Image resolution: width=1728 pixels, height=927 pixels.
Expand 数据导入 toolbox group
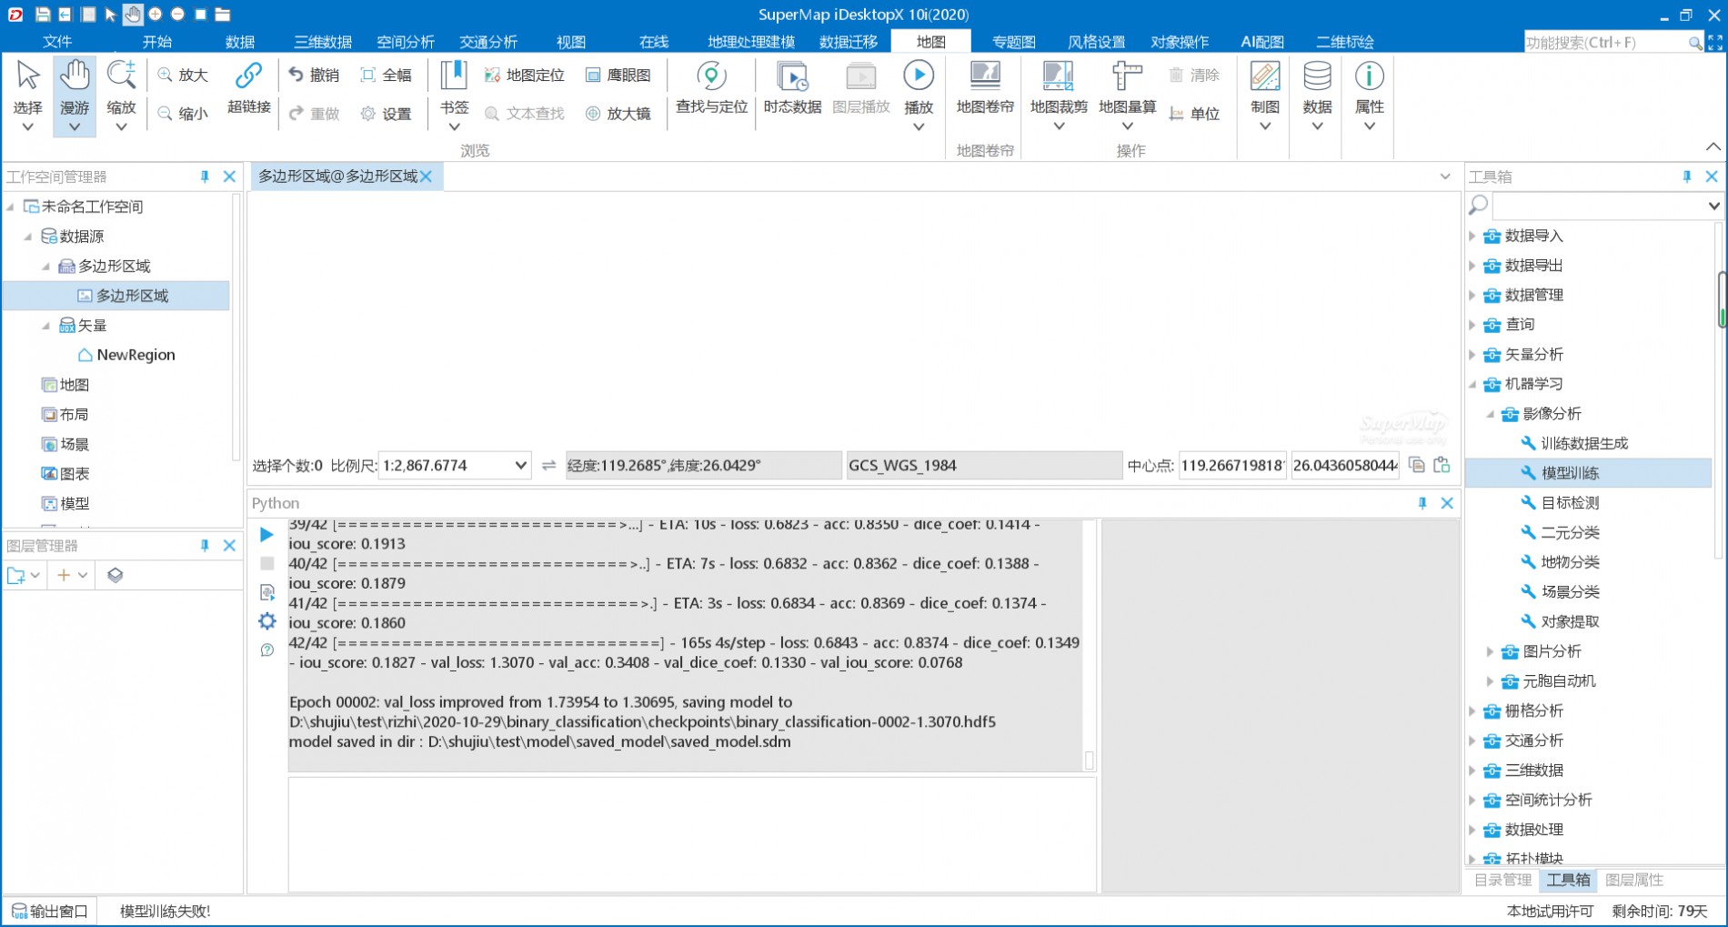1472,236
